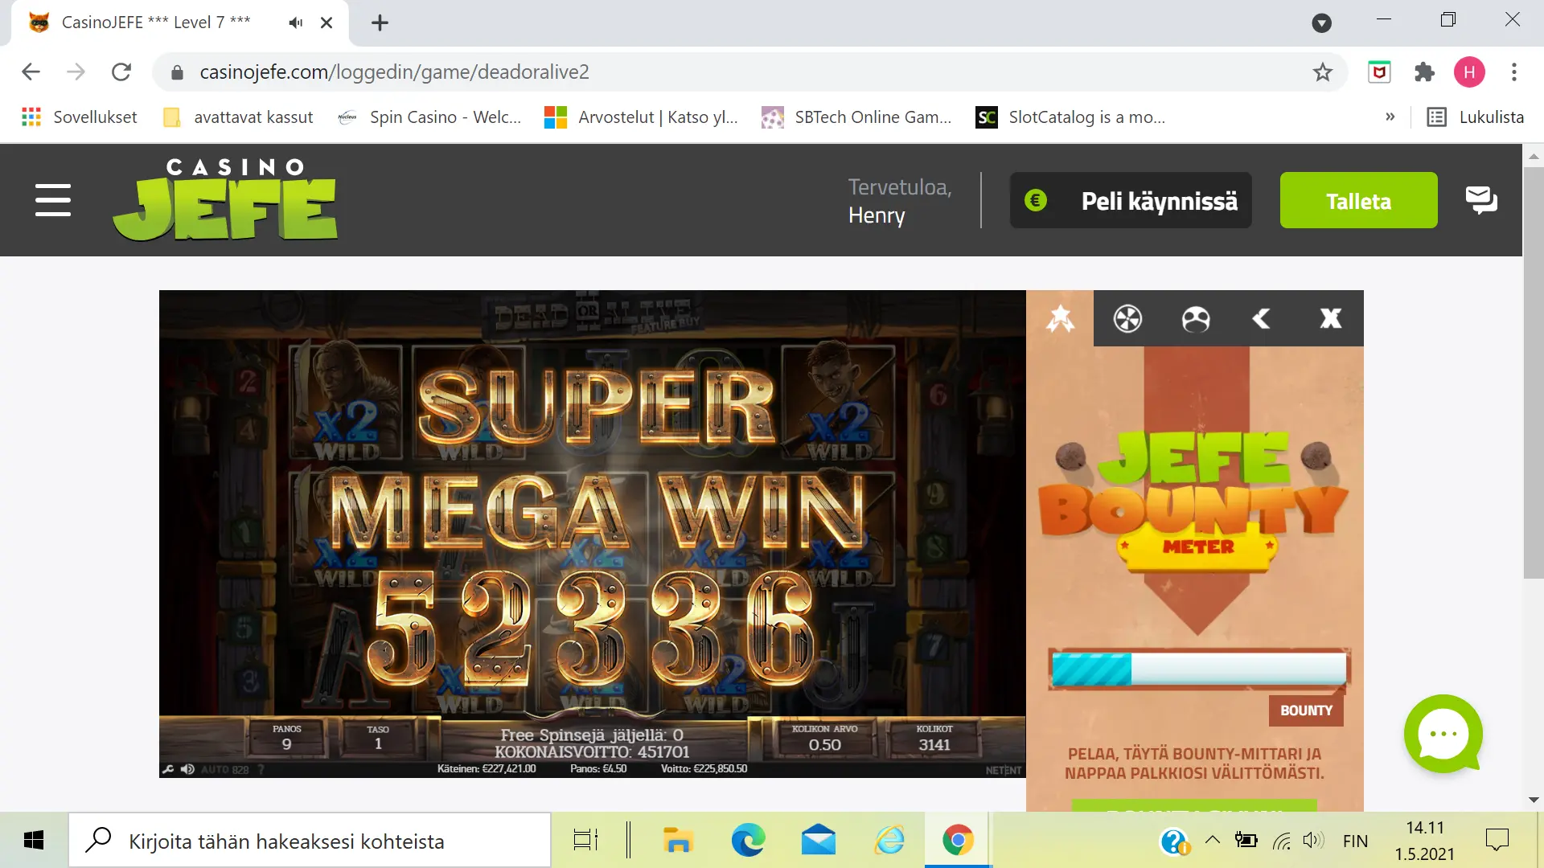Expand hidden bookmarks chevron
The width and height of the screenshot is (1544, 868).
(x=1390, y=117)
